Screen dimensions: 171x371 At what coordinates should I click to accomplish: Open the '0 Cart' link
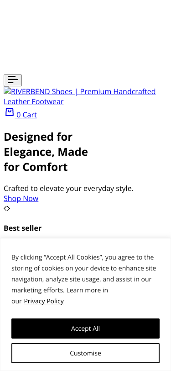(21, 112)
